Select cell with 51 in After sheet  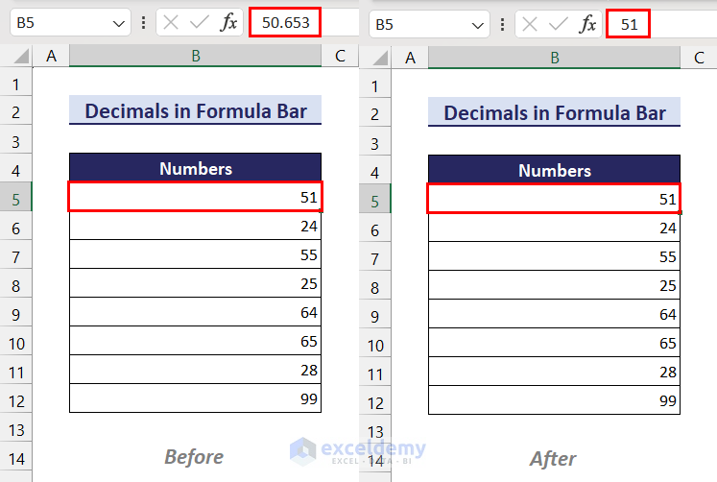(554, 199)
